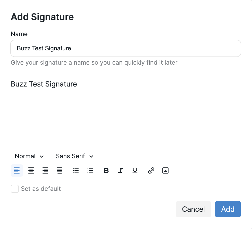Click the Set as default label
Screen dimensions: 252x229
click(41, 189)
